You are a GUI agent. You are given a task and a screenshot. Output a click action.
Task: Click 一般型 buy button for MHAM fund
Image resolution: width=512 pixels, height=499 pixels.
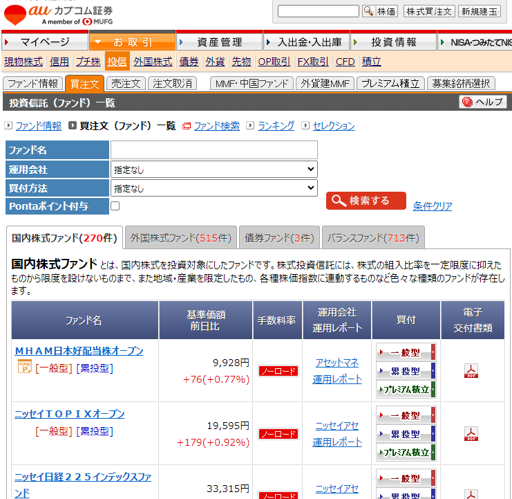pyautogui.click(x=406, y=352)
